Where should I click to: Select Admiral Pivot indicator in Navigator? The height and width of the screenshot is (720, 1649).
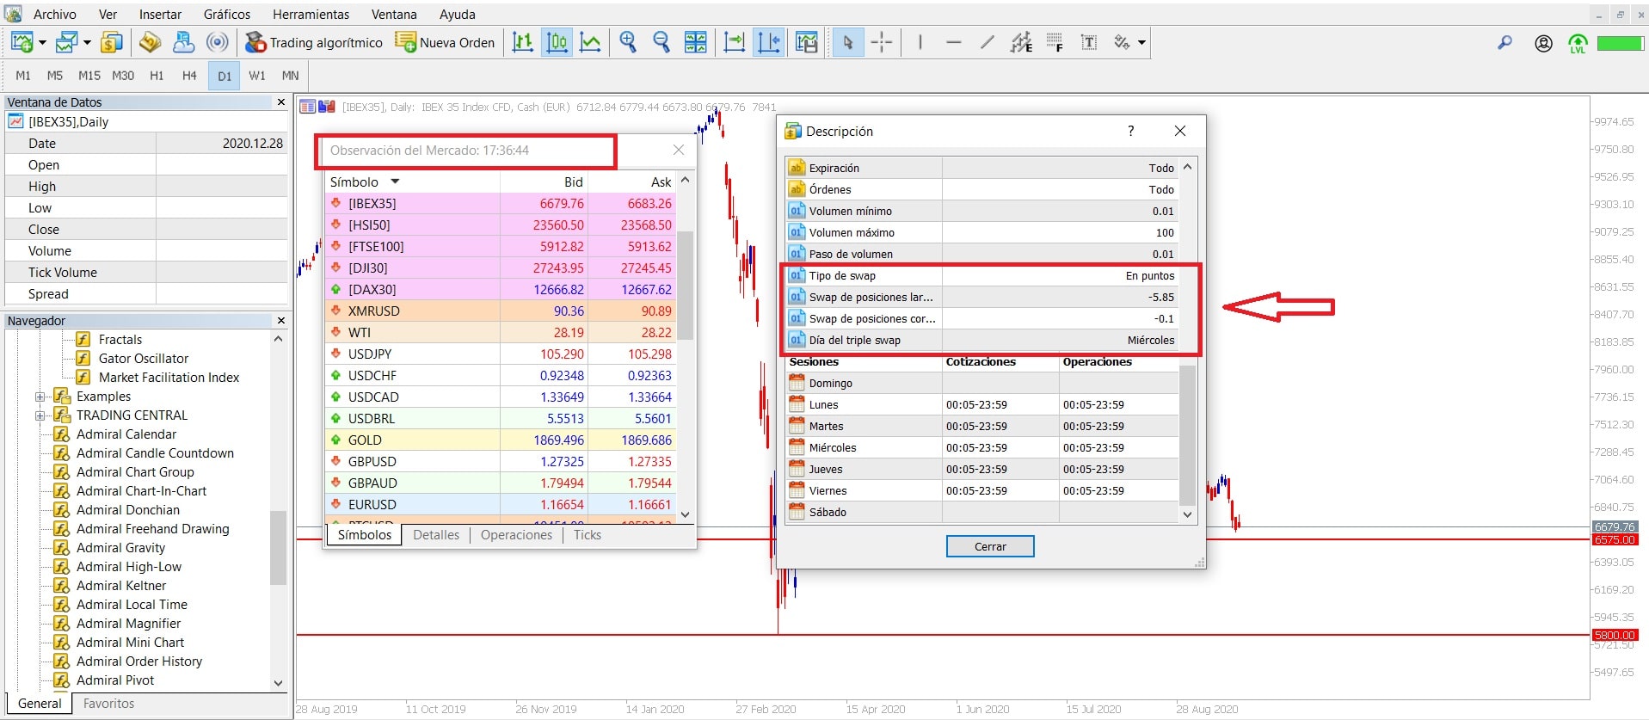[x=115, y=680]
